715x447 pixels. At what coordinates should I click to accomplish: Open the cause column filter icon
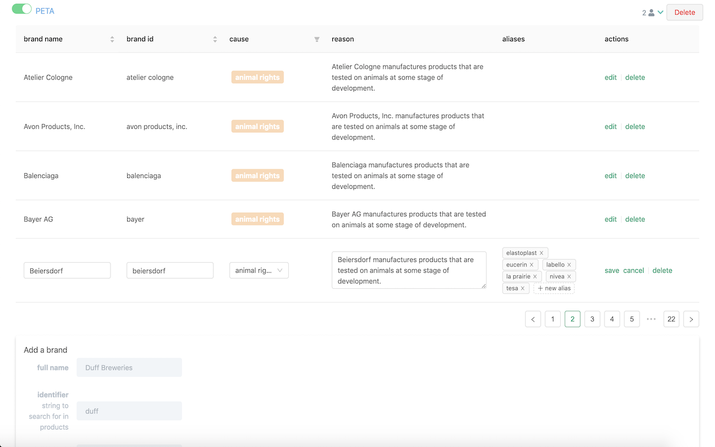pos(317,39)
